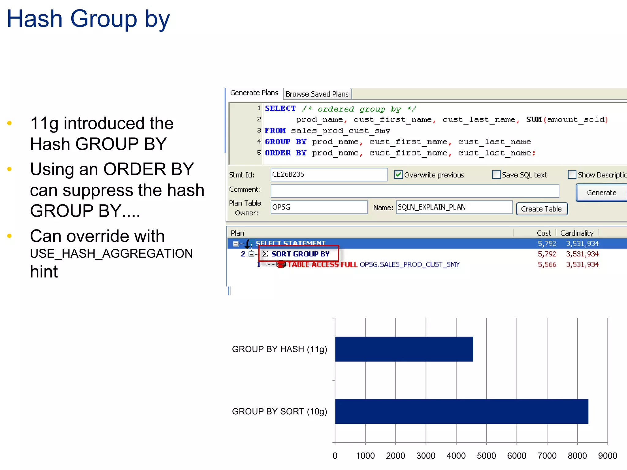The image size is (627, 470).
Task: Select the SELECT STATEMENT plan row
Action: 427,244
